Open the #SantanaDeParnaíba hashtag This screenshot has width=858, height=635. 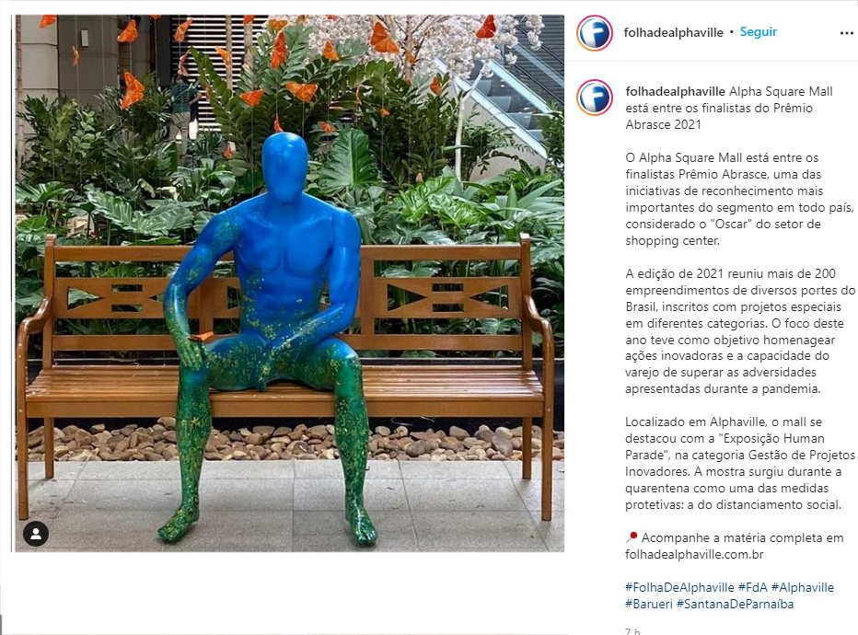click(735, 604)
